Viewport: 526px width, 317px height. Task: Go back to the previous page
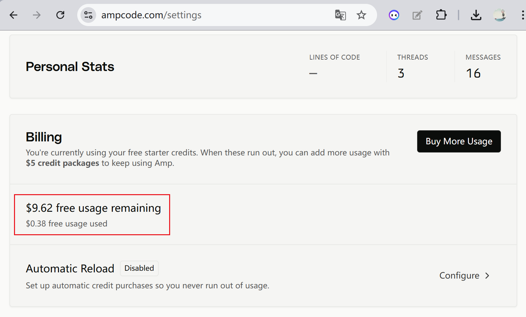coord(13,15)
